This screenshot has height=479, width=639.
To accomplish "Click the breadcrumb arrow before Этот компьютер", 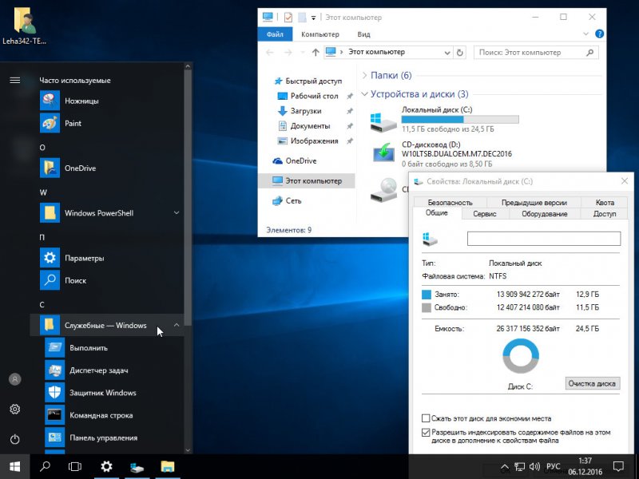I will click(341, 52).
